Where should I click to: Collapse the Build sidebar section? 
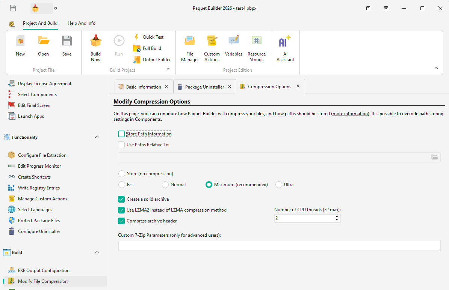tap(97, 252)
